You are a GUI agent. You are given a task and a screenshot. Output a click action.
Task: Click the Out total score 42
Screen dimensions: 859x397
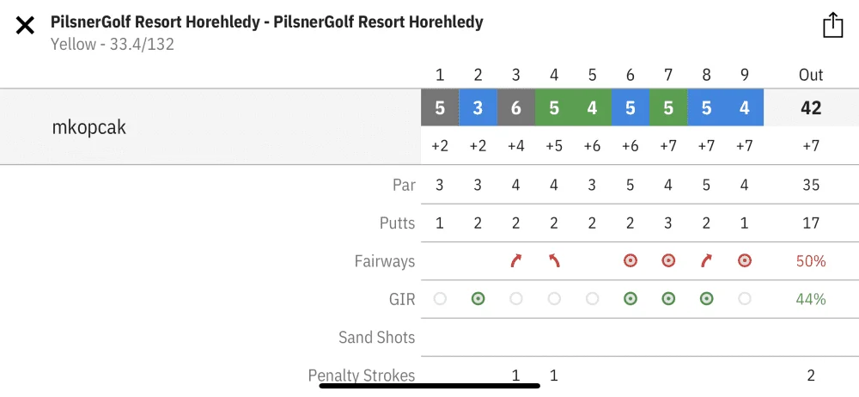coord(811,108)
